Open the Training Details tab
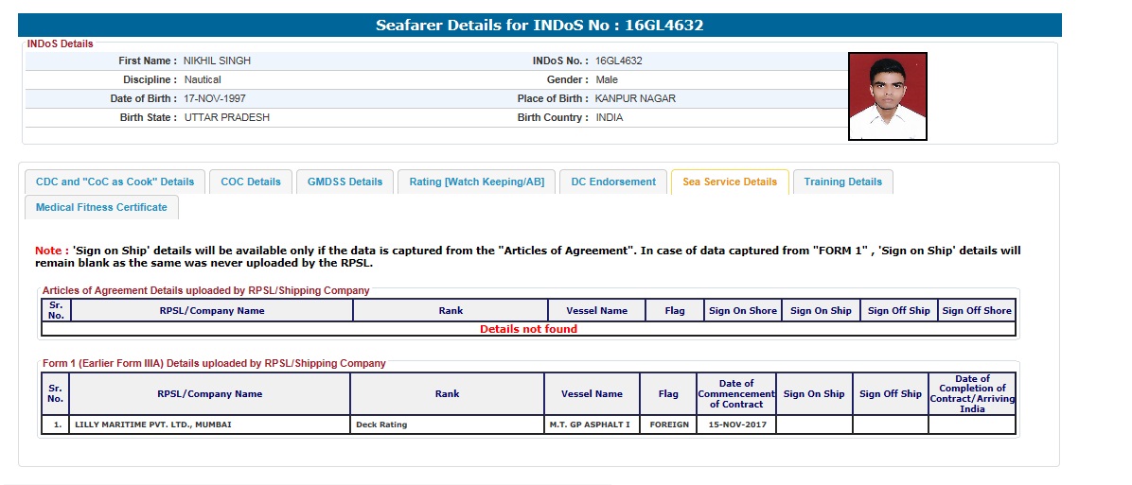Screen dimensions: 1132x485 pos(842,182)
